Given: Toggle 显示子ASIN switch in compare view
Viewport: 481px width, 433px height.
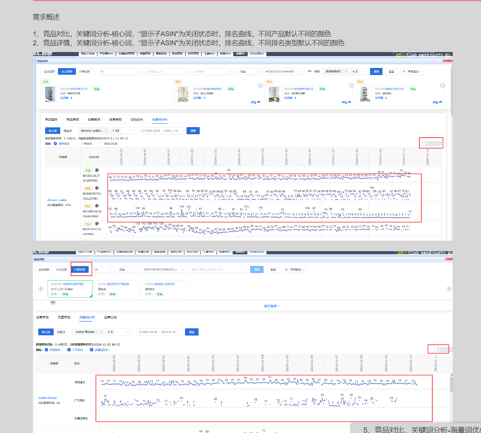Looking at the screenshot, I should [x=431, y=144].
